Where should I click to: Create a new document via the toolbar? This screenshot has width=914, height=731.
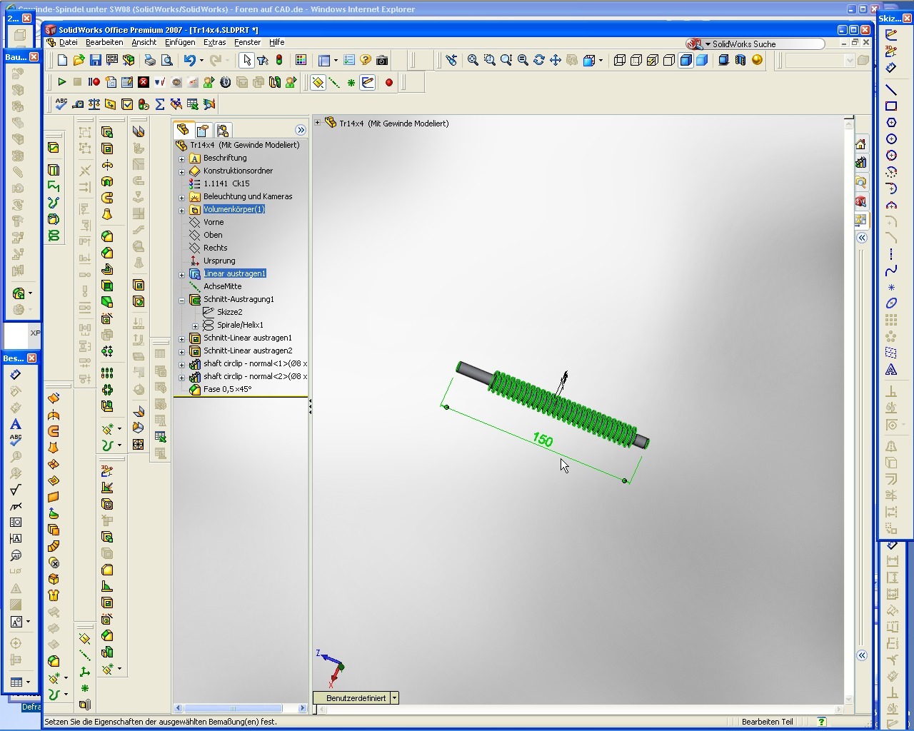tap(62, 61)
